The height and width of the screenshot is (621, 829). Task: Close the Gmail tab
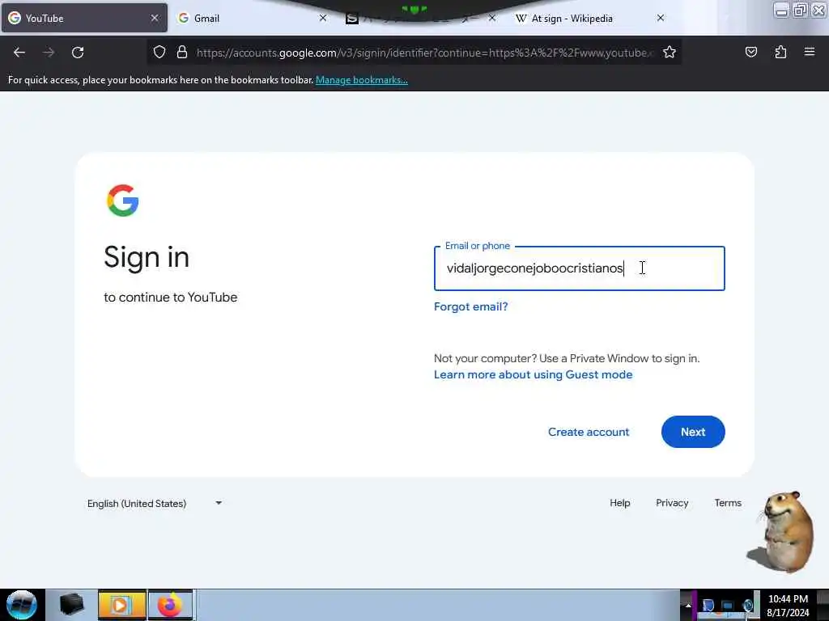tap(323, 18)
